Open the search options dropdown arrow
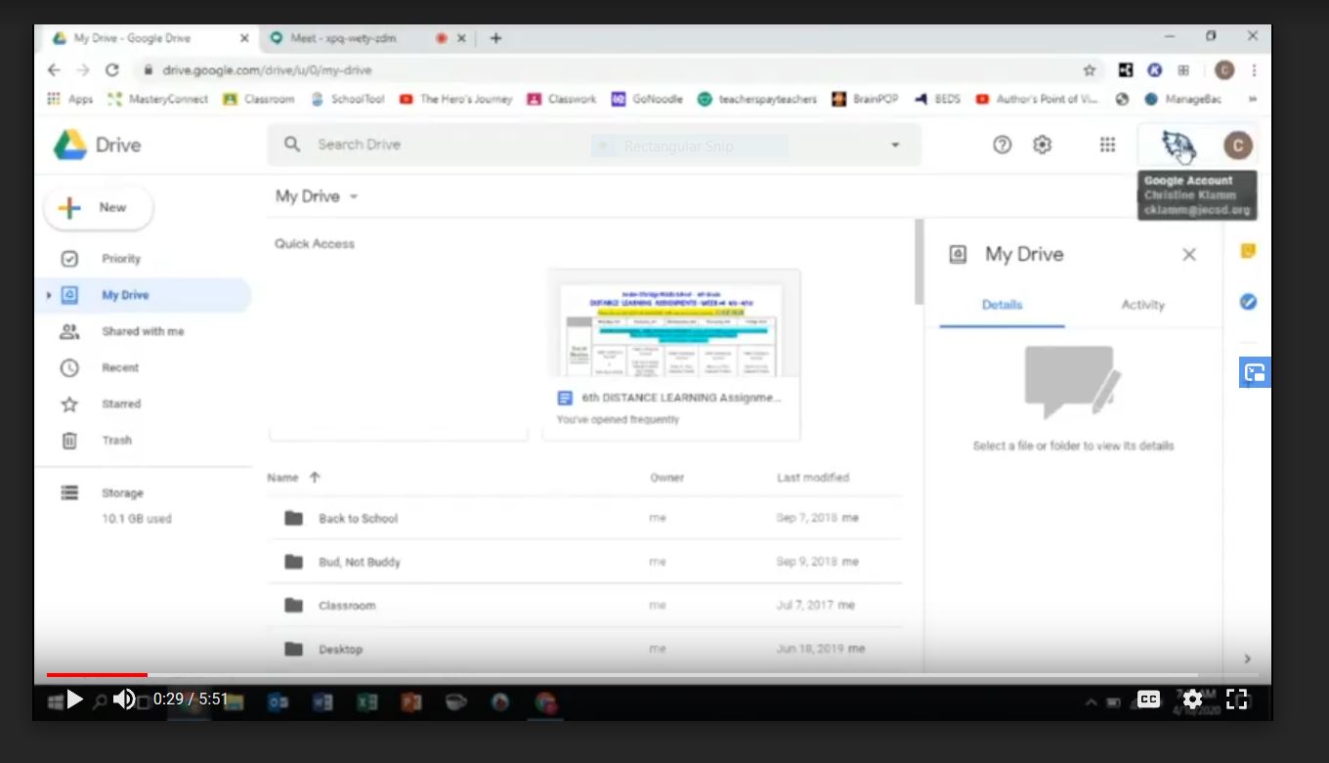Screen dimensions: 1329x763 [x=895, y=145]
